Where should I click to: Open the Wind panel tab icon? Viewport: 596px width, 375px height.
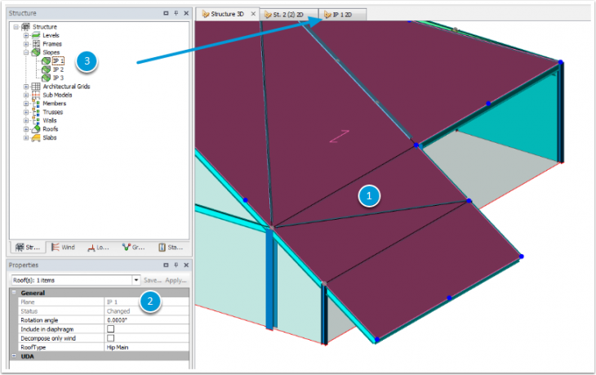[55, 247]
